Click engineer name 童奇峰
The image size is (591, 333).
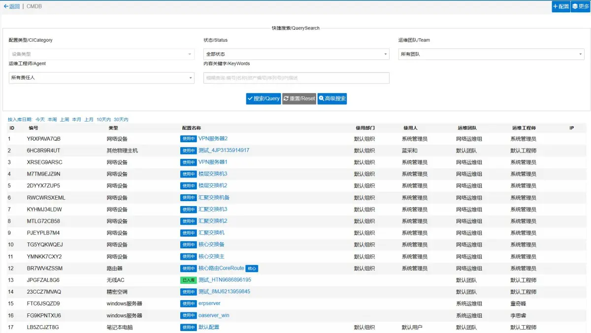coord(518,304)
